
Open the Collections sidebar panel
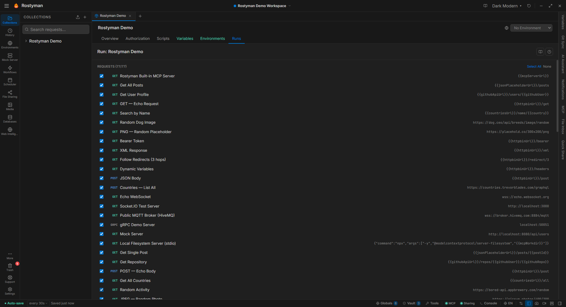10,20
